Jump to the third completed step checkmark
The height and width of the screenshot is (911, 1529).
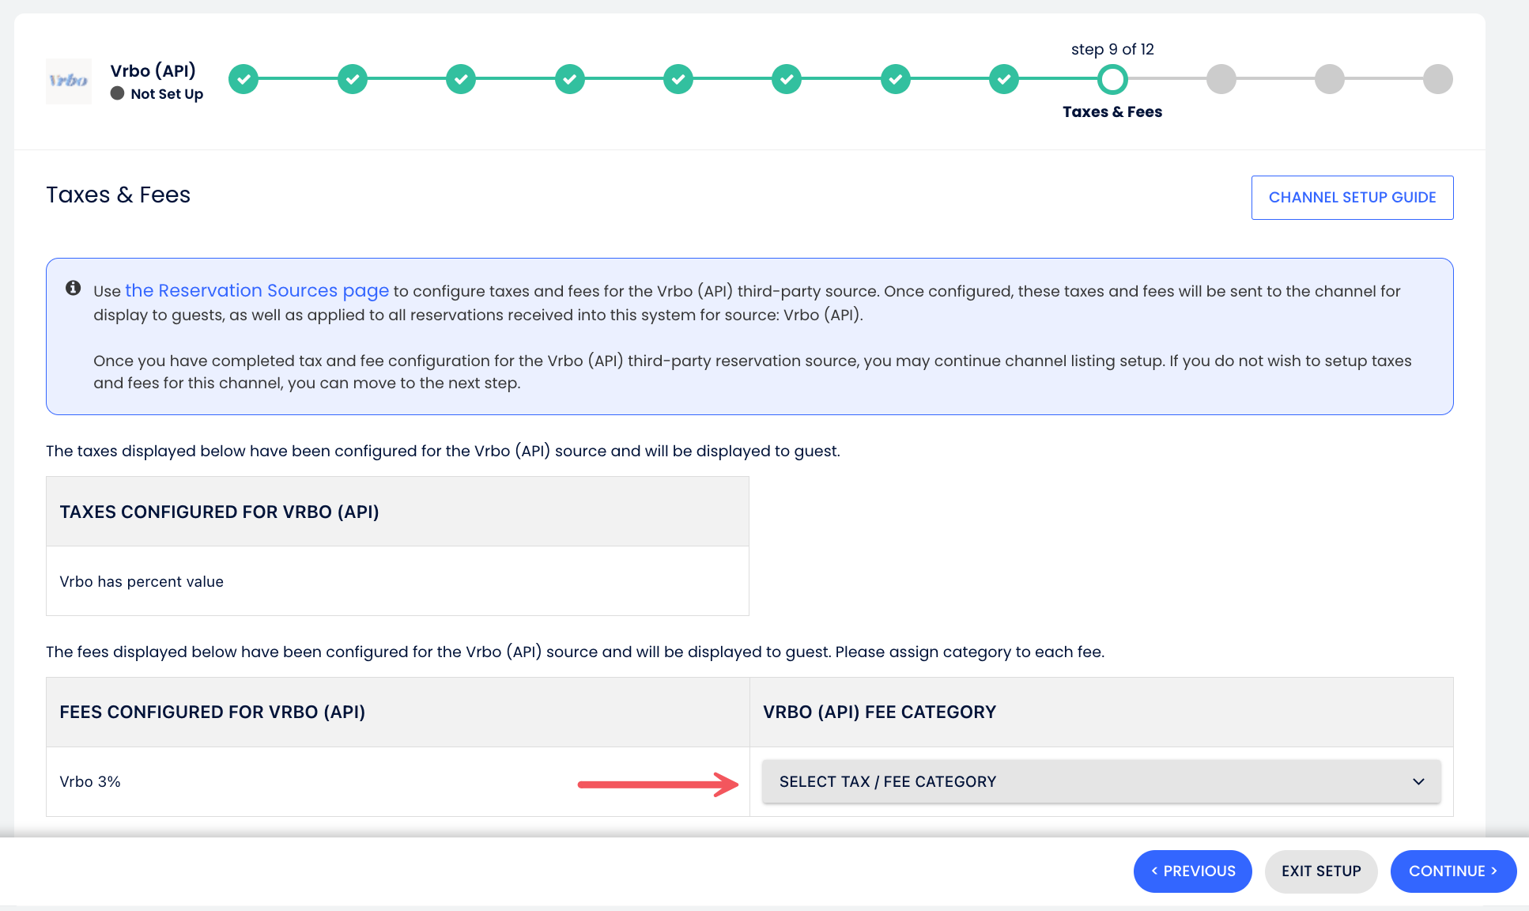pos(461,79)
